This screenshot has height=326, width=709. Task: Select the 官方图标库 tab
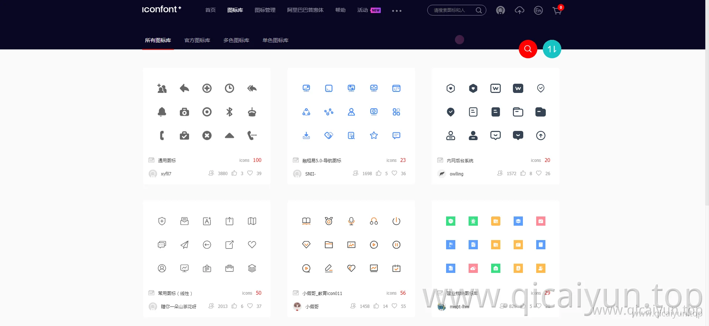[197, 40]
